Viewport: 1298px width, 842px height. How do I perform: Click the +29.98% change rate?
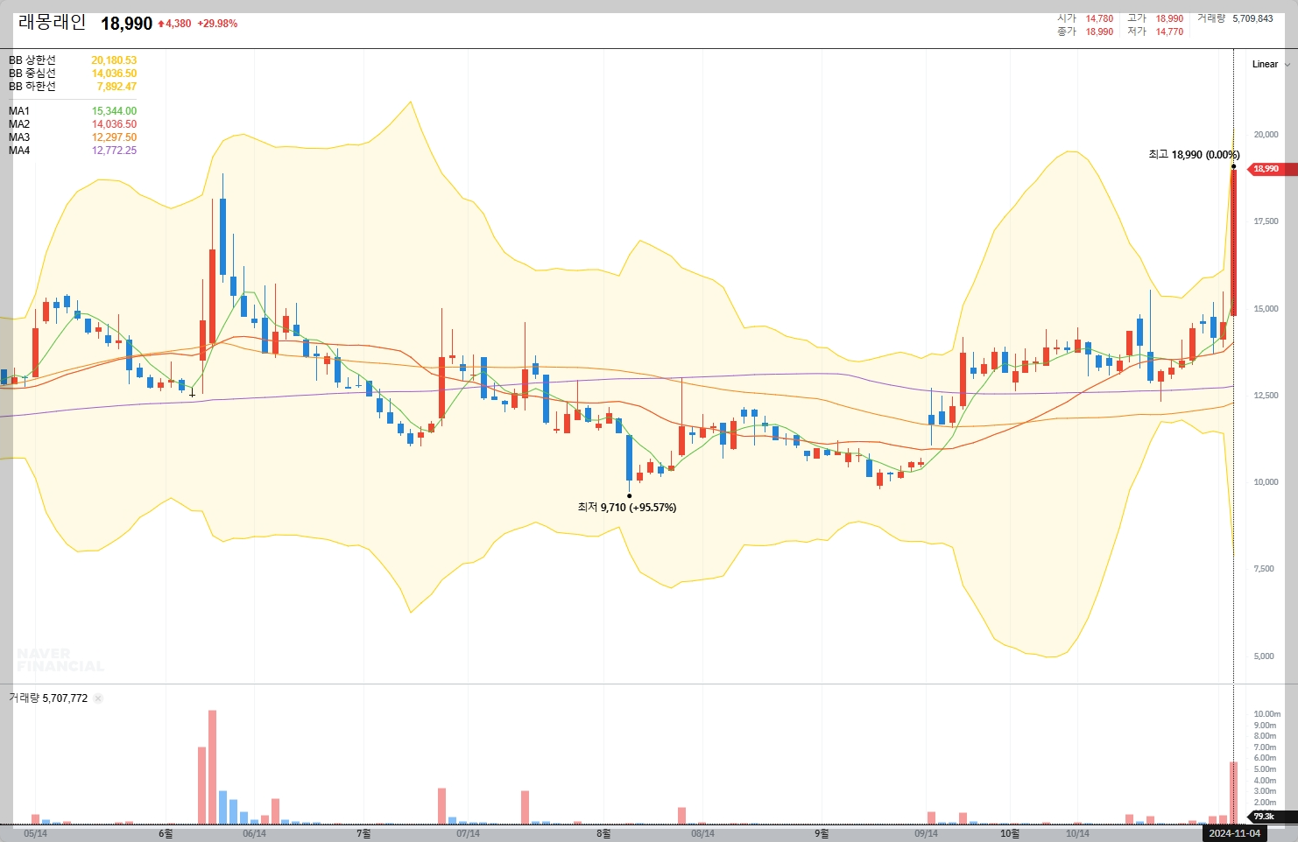pyautogui.click(x=217, y=24)
